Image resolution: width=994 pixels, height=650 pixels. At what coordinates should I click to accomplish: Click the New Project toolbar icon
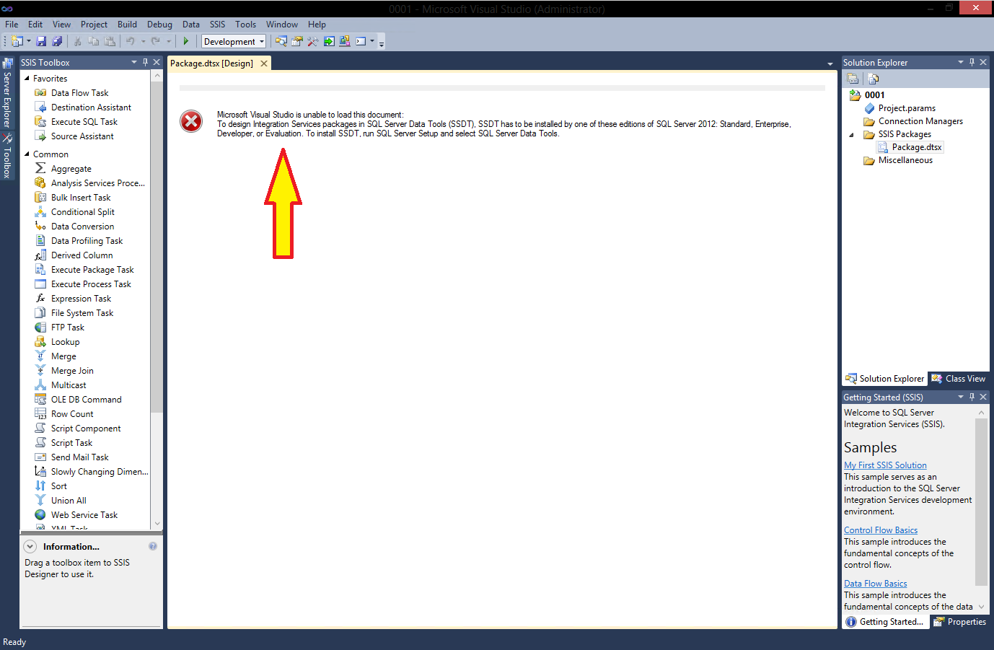coord(17,41)
